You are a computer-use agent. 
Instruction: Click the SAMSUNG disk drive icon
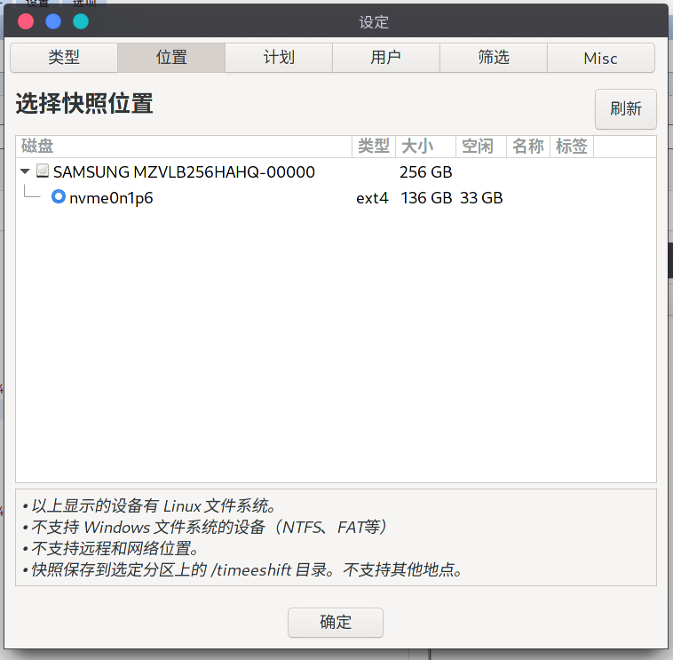(43, 171)
